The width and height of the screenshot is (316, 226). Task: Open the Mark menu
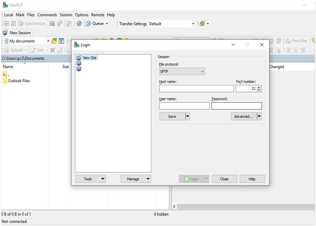(x=20, y=15)
